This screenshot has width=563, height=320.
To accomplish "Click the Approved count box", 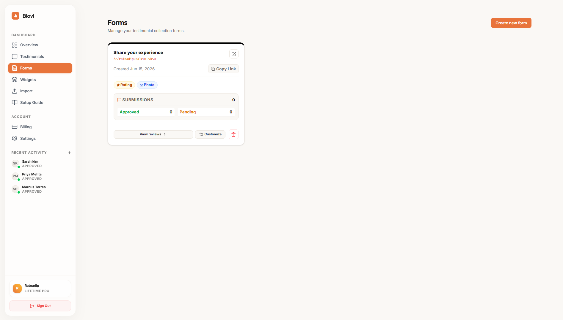I will 146,112.
